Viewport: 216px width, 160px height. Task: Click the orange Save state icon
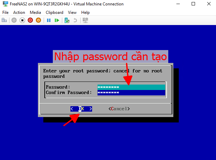click(x=39, y=20)
